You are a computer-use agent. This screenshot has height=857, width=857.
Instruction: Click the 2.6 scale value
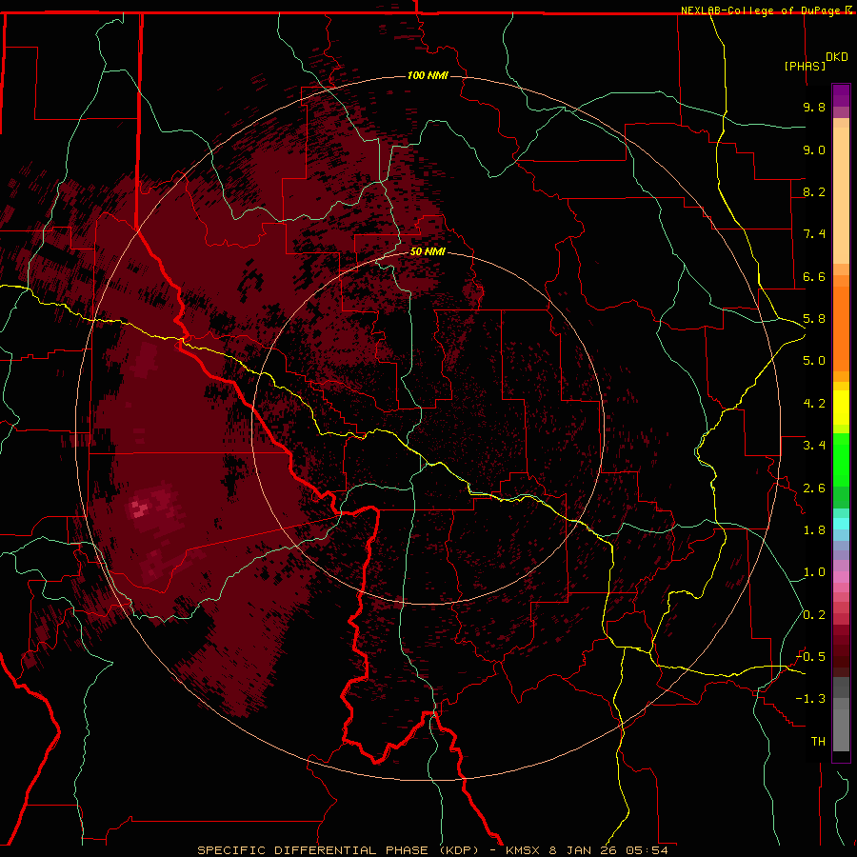[814, 488]
